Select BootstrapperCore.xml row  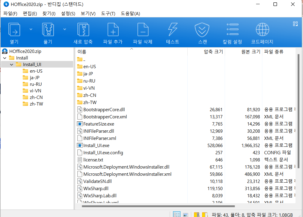[x=186, y=117]
